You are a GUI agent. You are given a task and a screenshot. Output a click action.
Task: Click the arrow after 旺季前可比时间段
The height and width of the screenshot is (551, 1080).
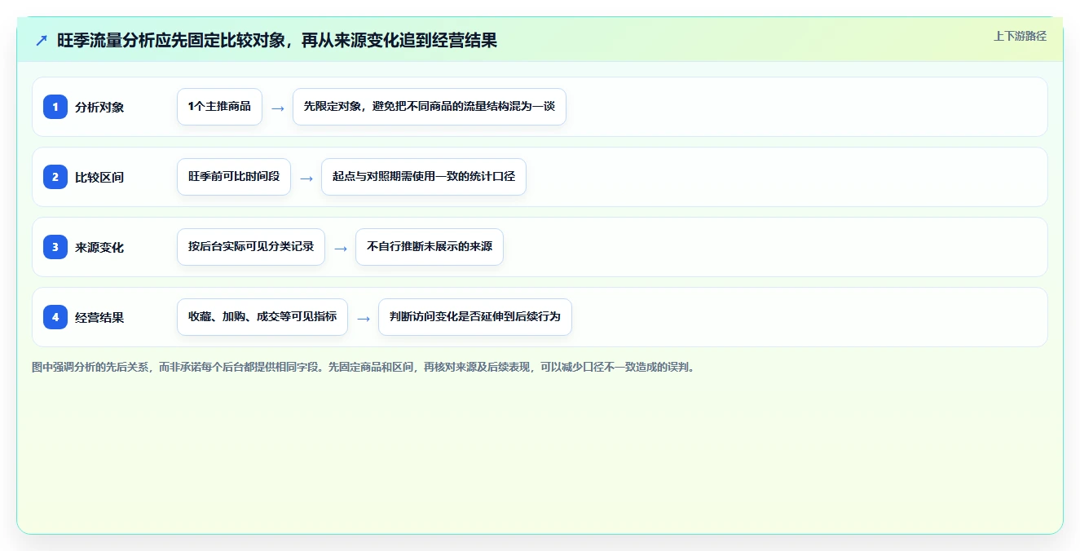(x=306, y=178)
